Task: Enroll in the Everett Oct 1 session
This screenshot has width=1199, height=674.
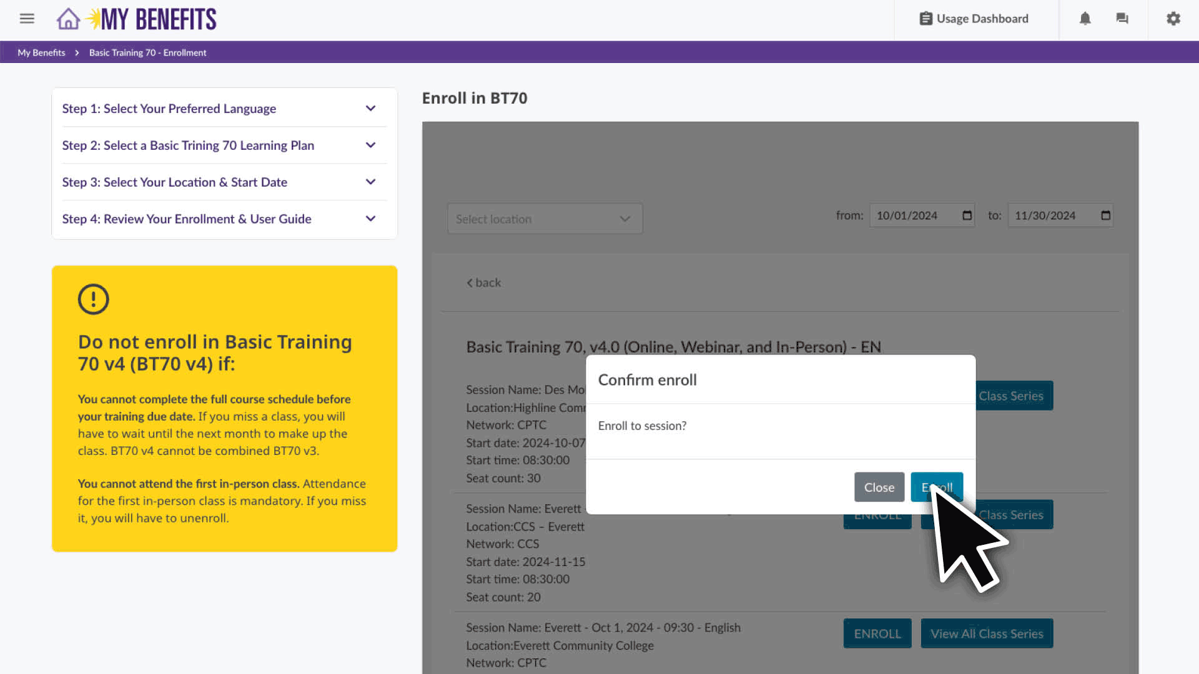Action: pos(877,633)
